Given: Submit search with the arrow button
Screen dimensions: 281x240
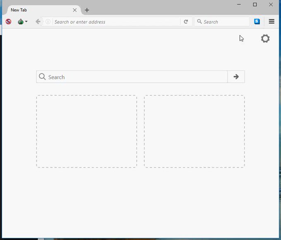Looking at the screenshot, I should [236, 77].
